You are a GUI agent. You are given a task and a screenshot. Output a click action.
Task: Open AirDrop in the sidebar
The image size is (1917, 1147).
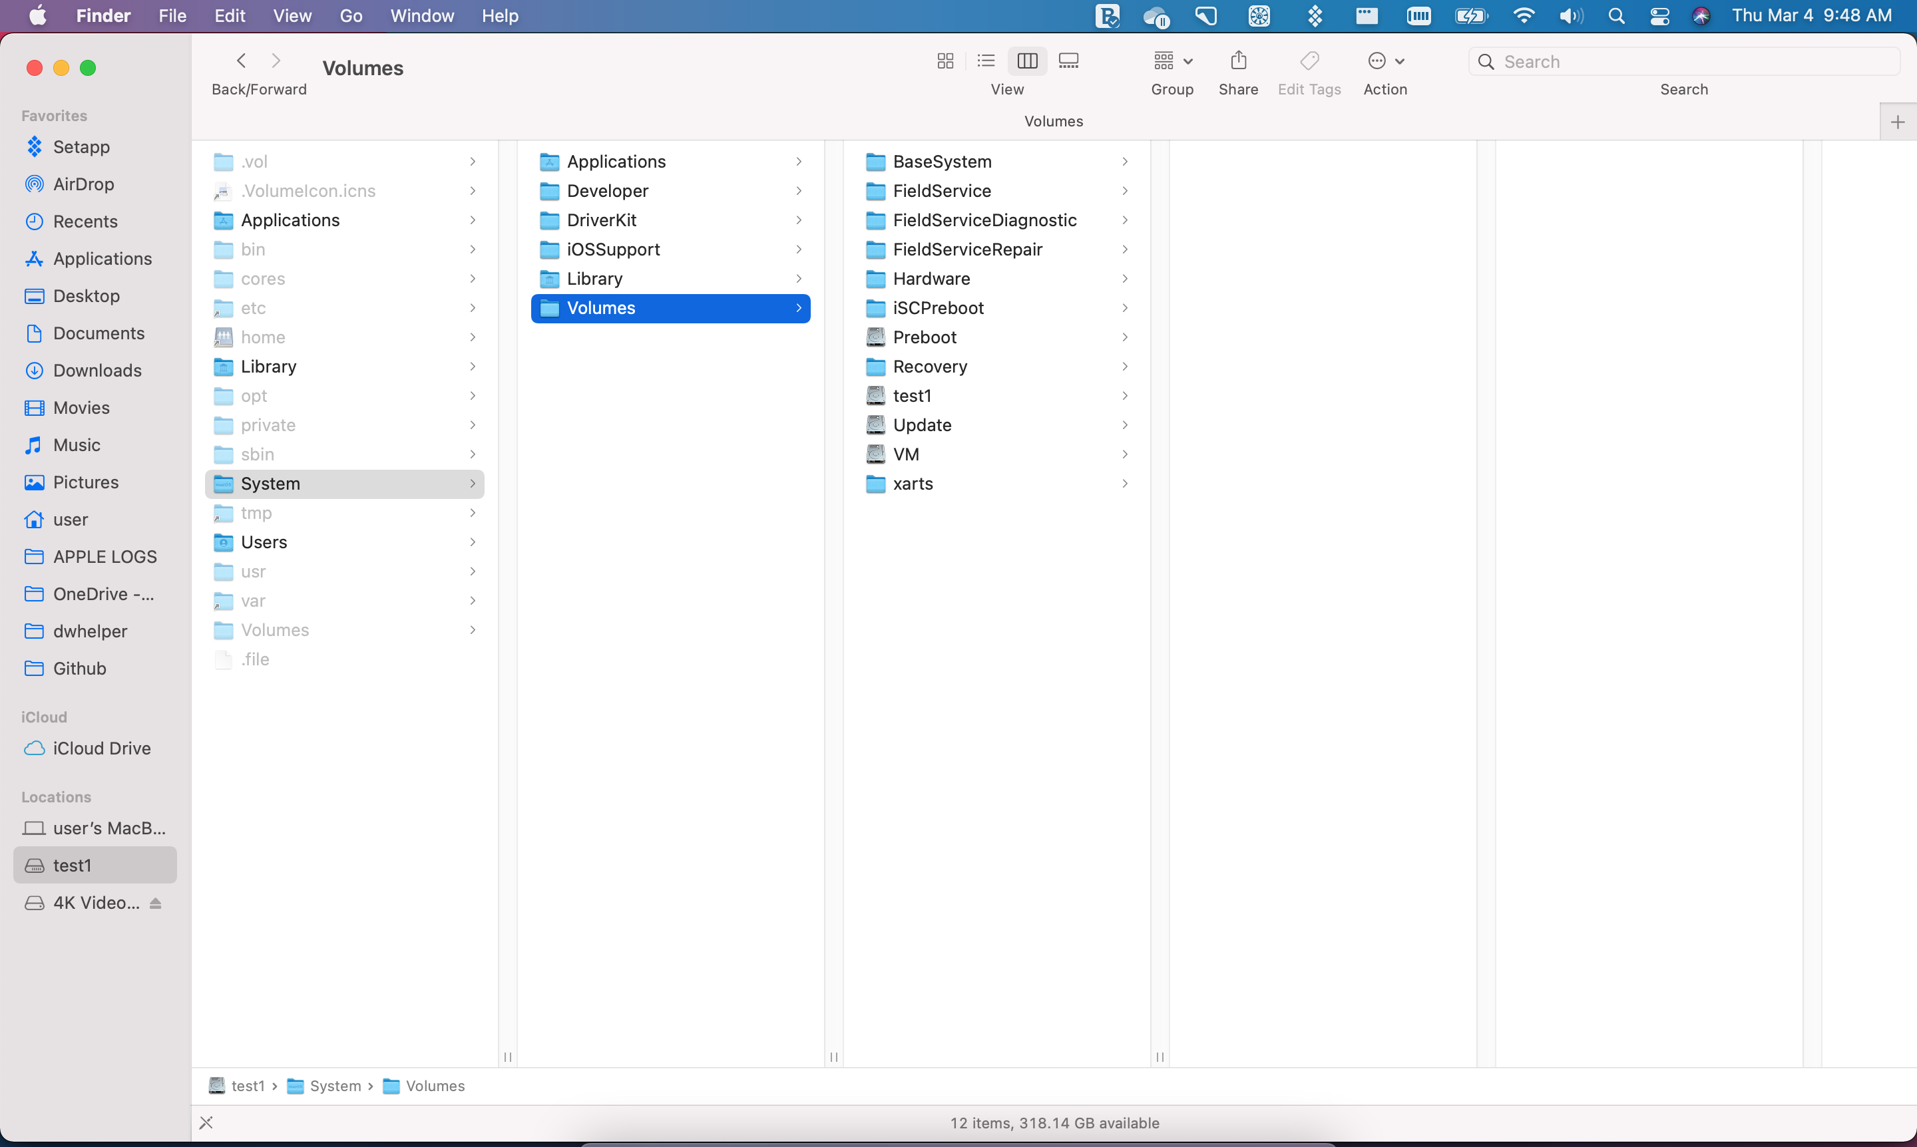83,184
